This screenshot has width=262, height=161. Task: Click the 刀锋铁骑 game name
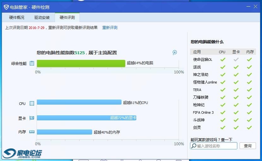pos(200,97)
